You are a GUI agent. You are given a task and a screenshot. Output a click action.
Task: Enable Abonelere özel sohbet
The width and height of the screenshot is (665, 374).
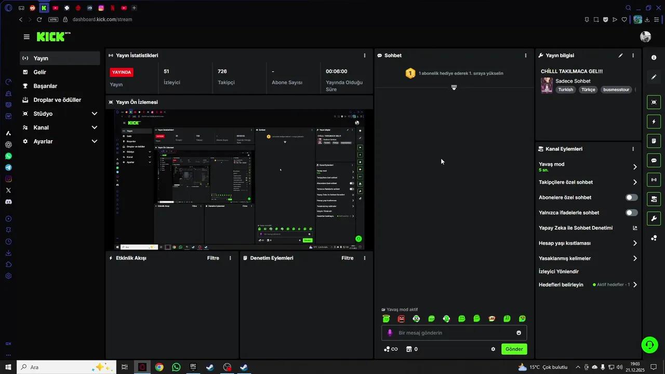click(631, 197)
